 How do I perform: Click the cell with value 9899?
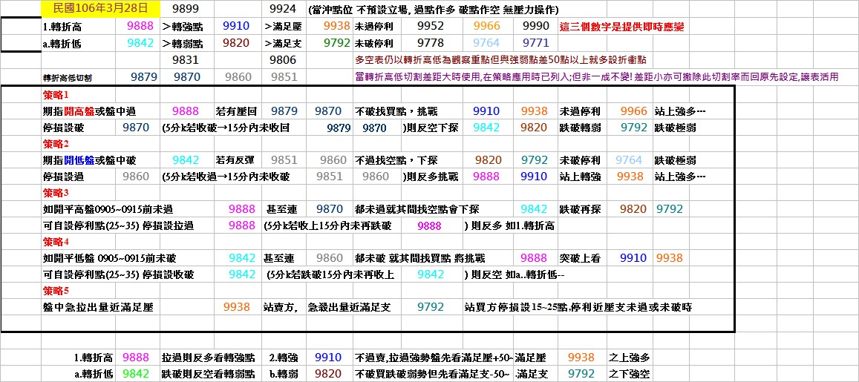186,10
